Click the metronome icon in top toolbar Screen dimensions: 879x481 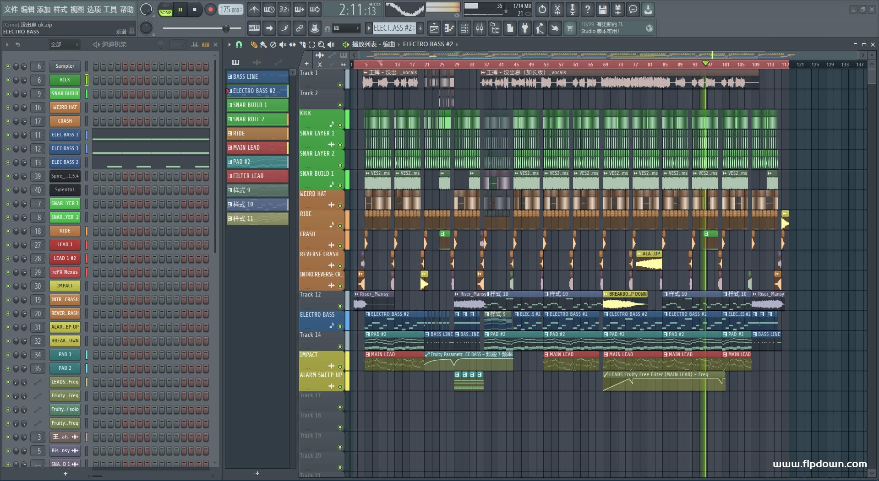coord(254,9)
